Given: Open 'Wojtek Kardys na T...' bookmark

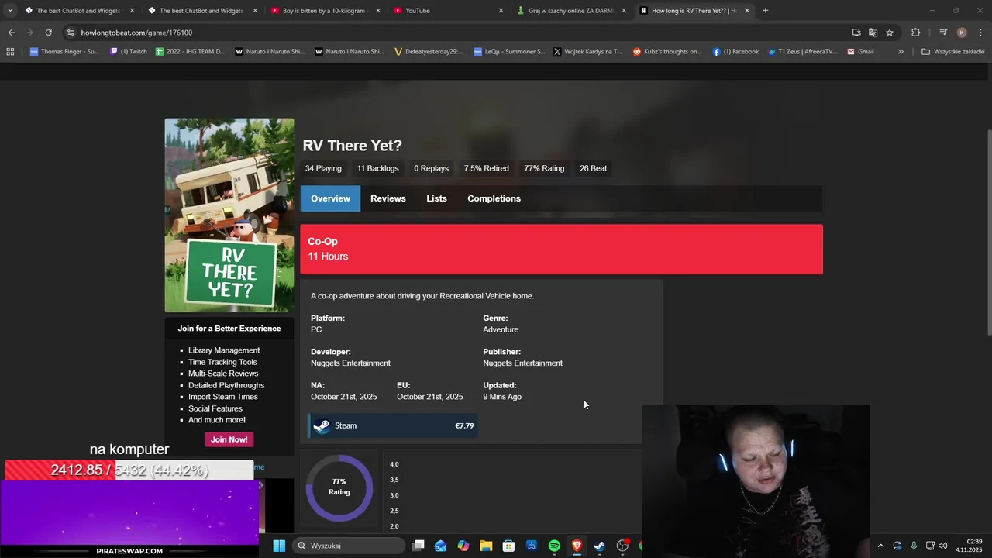Looking at the screenshot, I should tap(587, 52).
